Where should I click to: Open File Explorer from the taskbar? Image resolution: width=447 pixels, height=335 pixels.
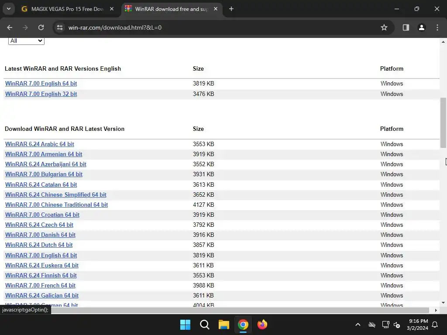pos(224,325)
